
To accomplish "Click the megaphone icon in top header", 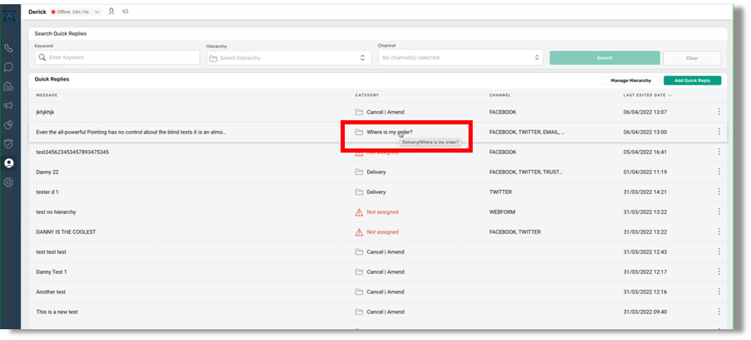I will pos(125,12).
